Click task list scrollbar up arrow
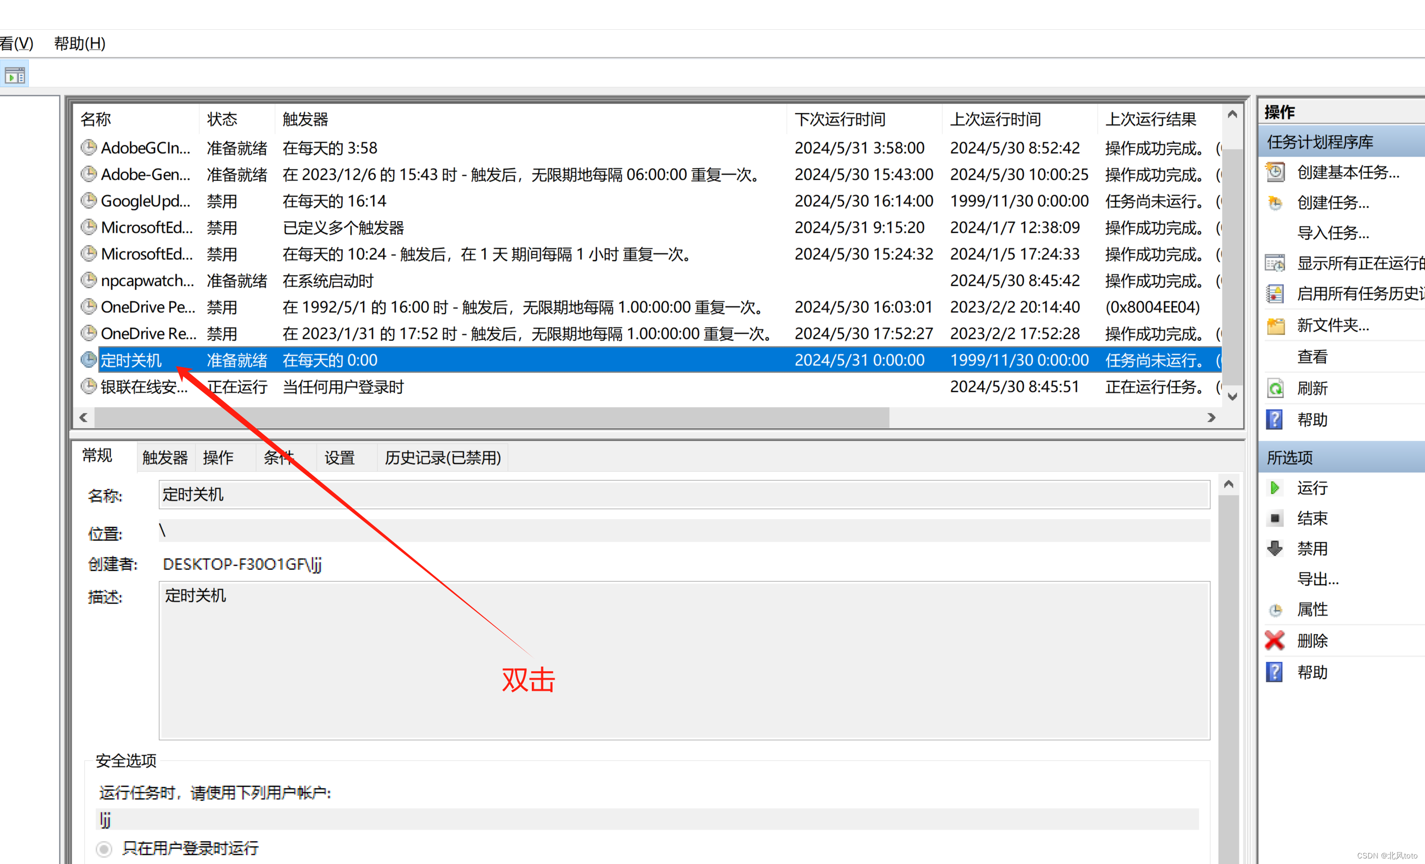Image resolution: width=1425 pixels, height=864 pixels. (1232, 114)
